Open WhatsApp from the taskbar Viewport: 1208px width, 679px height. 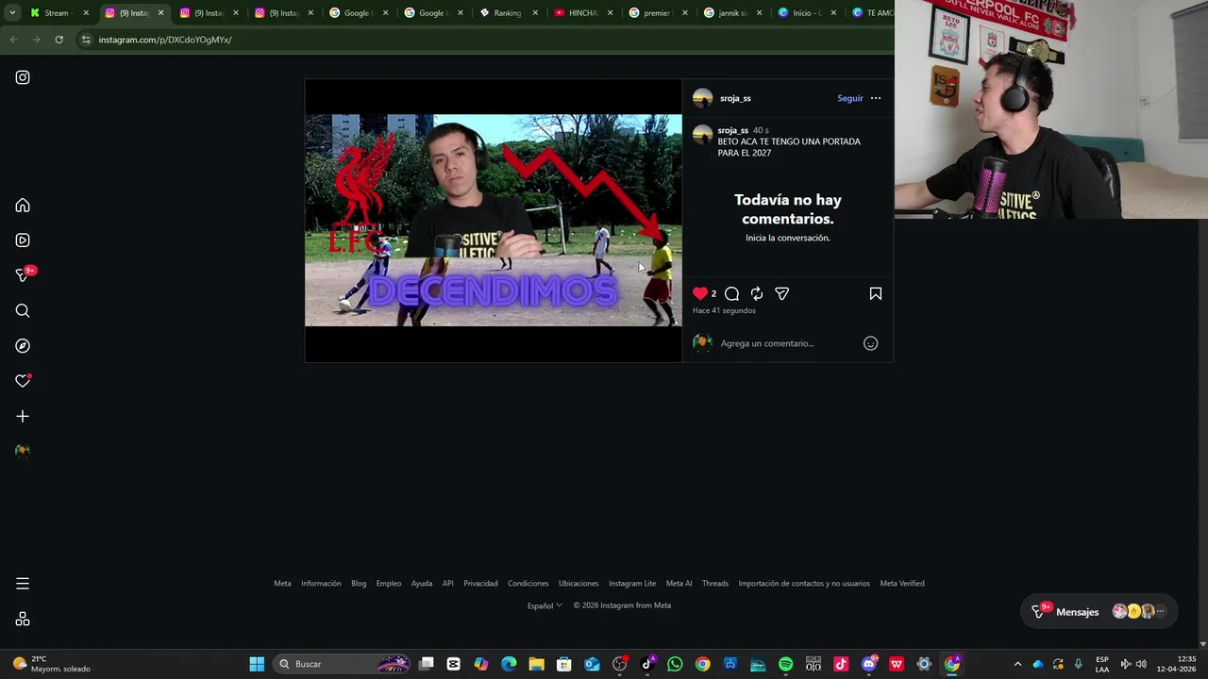point(675,664)
